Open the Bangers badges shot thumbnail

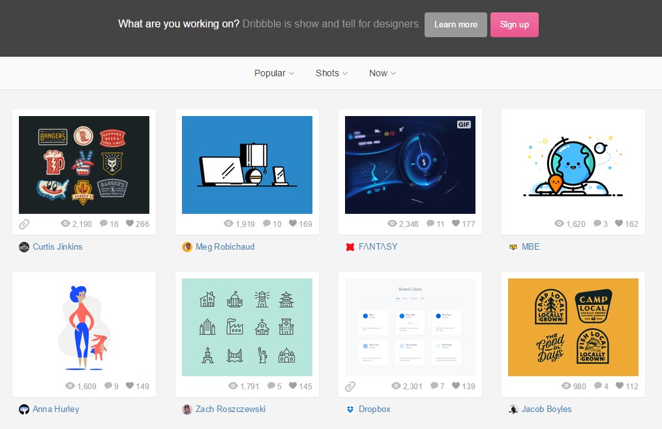click(x=84, y=165)
